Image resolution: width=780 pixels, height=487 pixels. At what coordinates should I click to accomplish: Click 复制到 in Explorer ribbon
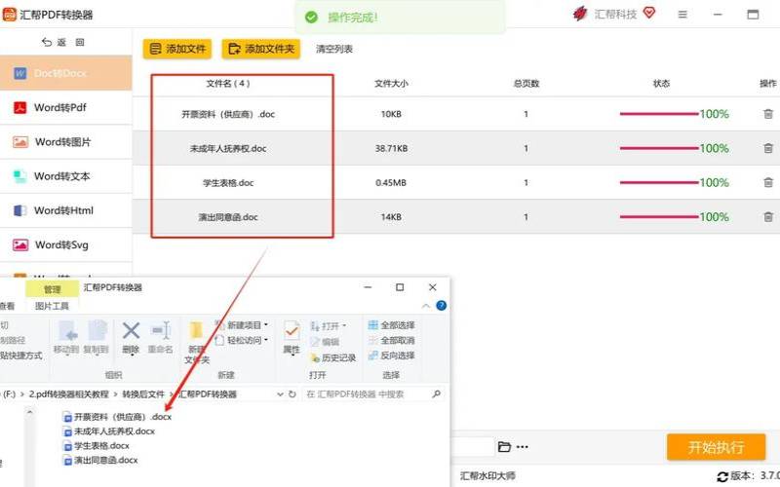click(96, 338)
